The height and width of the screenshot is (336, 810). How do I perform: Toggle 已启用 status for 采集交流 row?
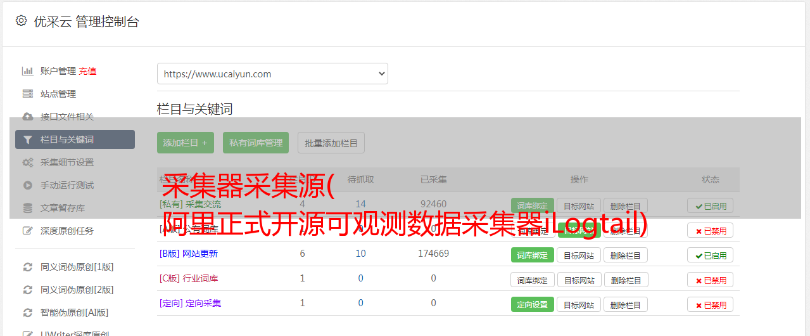pos(710,205)
